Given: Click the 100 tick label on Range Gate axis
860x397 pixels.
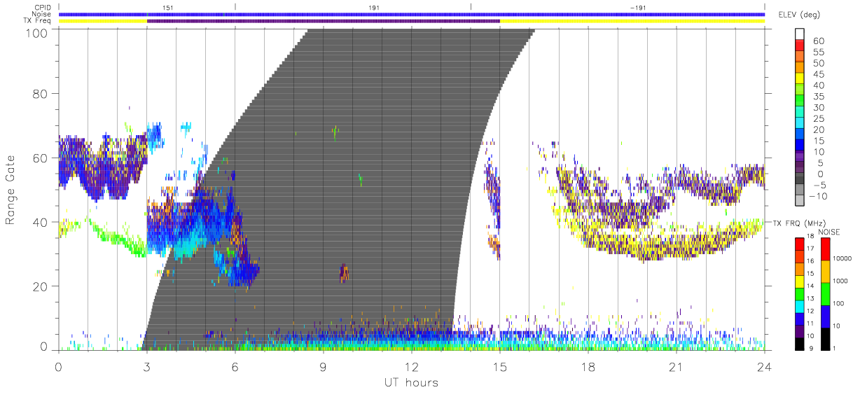Looking at the screenshot, I should coord(36,33).
